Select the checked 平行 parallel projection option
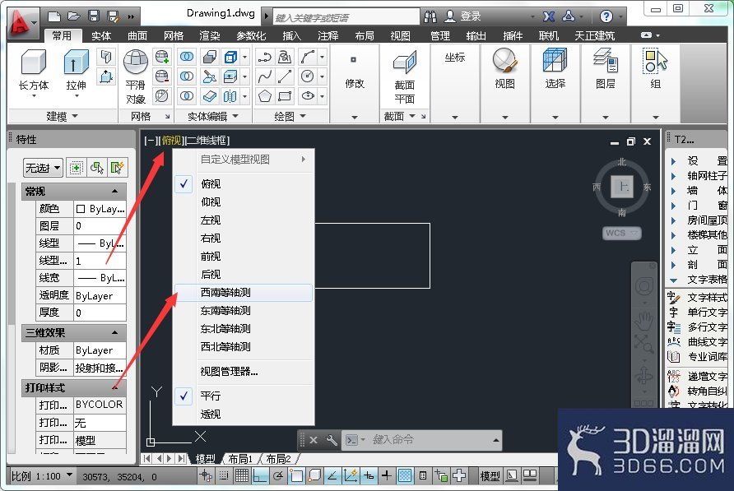This screenshot has width=734, height=491. tap(244, 396)
